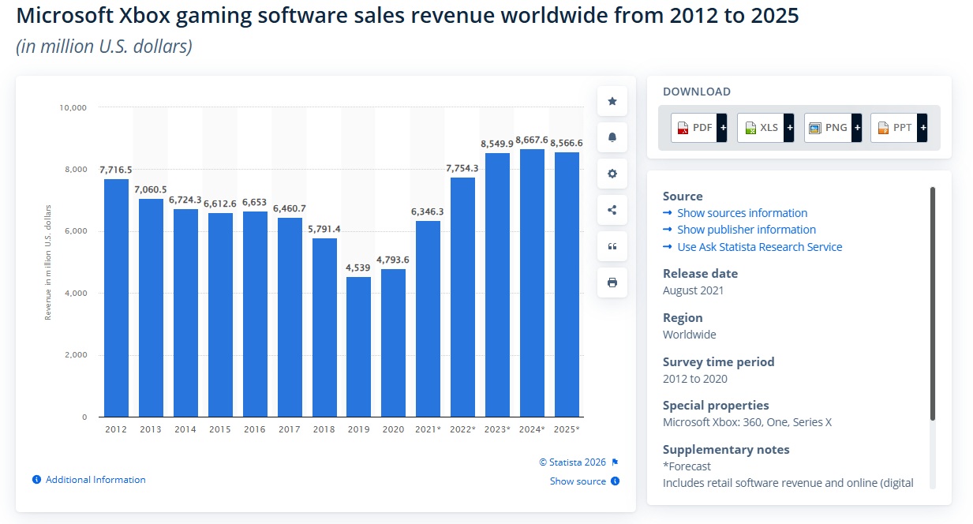Click the 6,346.3 data label
This screenshot has height=524, width=973.
coord(428,211)
